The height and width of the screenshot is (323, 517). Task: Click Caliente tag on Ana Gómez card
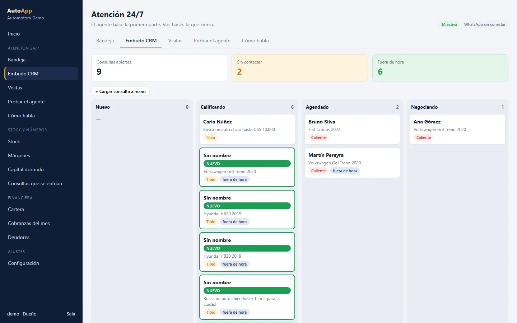pos(424,137)
